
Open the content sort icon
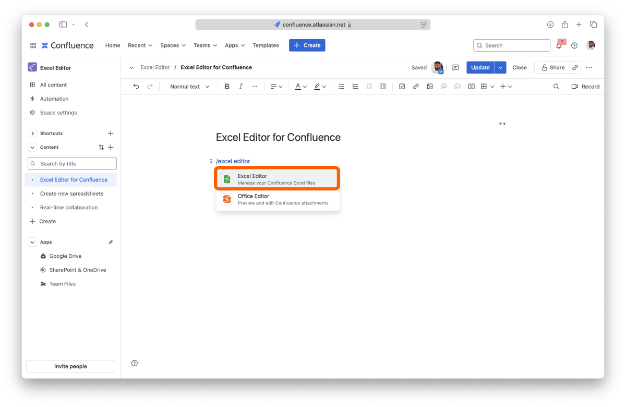coord(101,147)
